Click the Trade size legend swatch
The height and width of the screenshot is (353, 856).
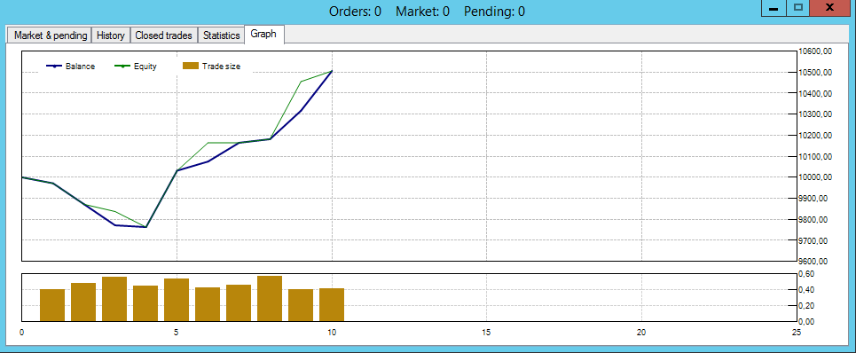click(190, 66)
